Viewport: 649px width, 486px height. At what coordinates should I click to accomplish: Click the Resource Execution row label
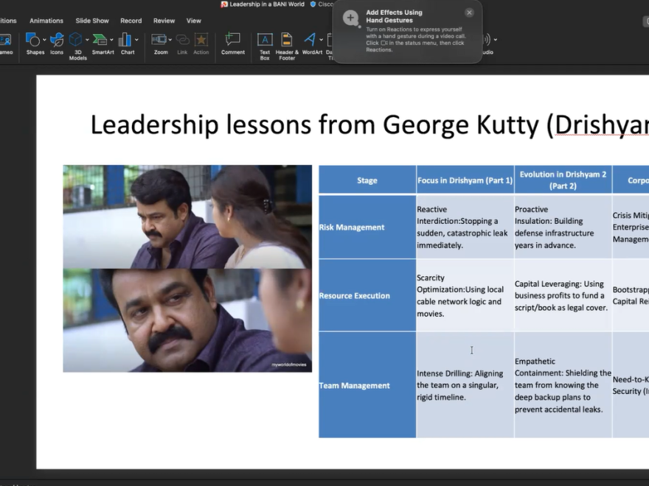coord(367,295)
